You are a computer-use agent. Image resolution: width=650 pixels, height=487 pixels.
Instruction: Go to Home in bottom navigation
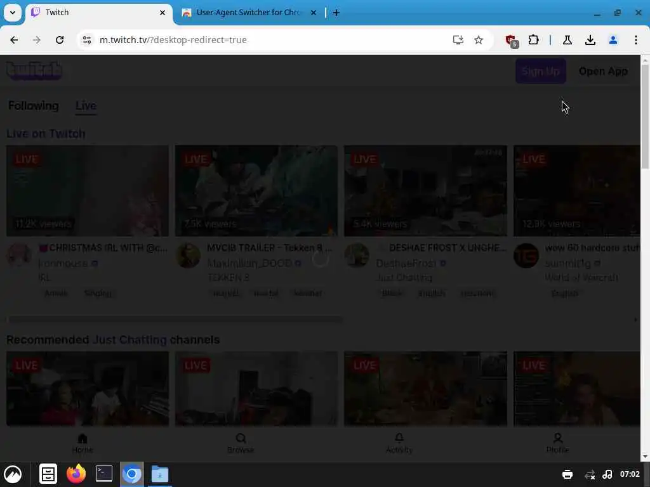pyautogui.click(x=83, y=443)
